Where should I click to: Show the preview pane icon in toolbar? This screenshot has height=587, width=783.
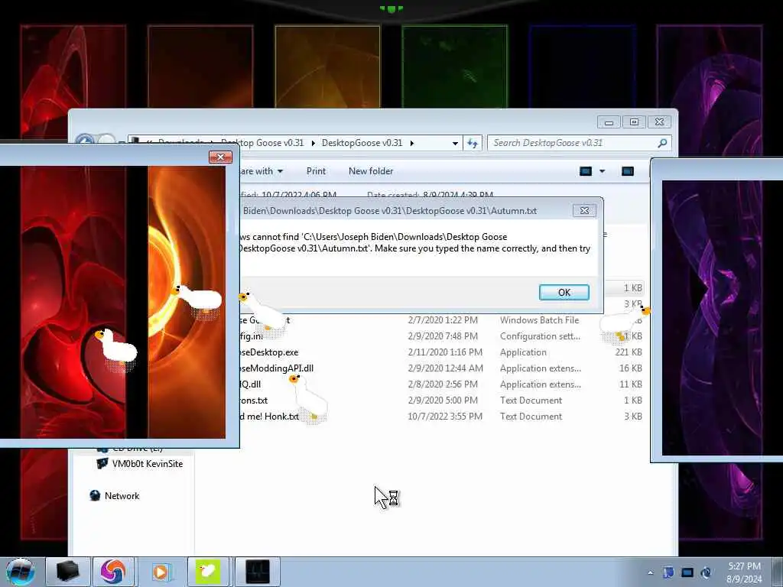(628, 171)
